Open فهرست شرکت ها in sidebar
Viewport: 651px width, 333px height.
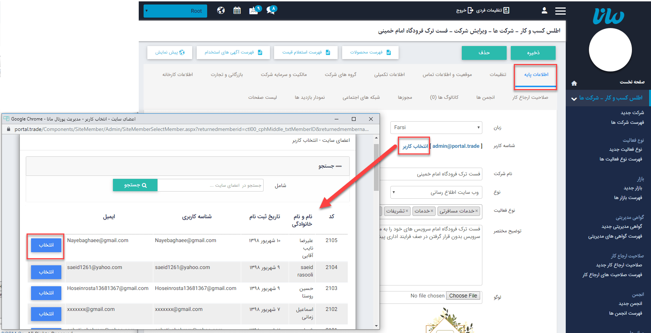(x=627, y=122)
